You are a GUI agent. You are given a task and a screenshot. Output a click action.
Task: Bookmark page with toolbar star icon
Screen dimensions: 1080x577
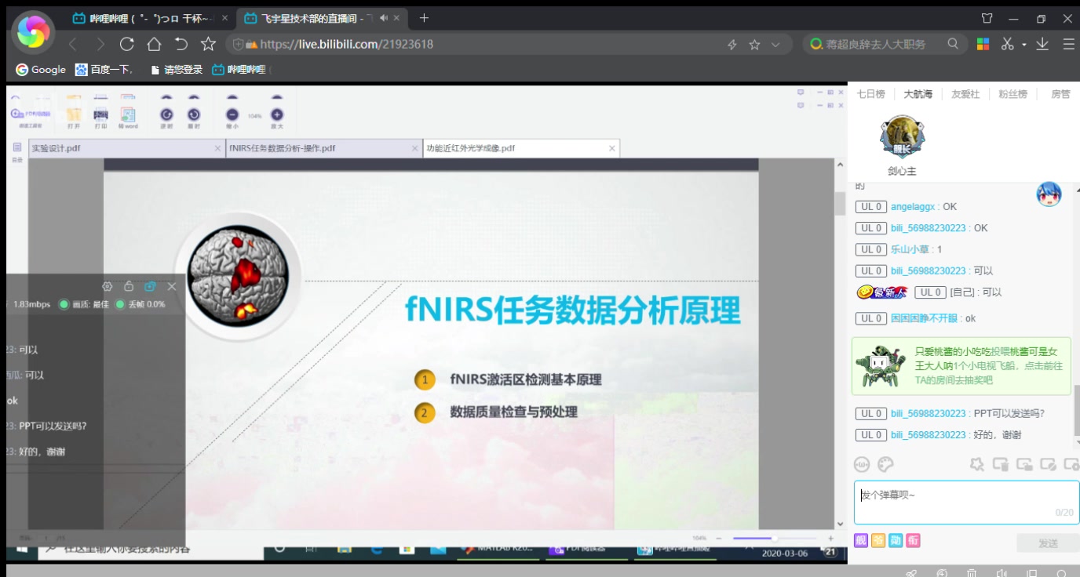coord(208,45)
